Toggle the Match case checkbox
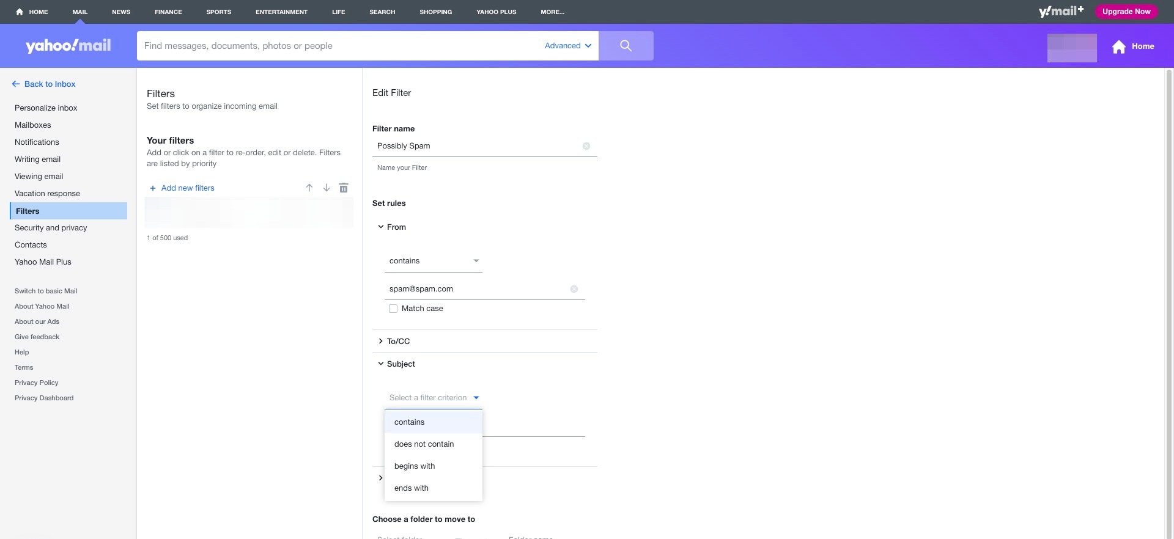 coord(393,309)
